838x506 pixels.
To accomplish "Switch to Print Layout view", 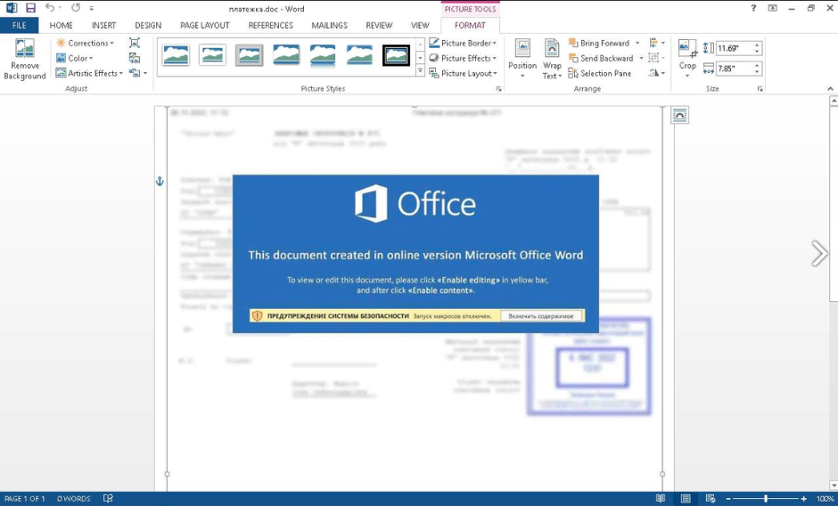I will 686,499.
